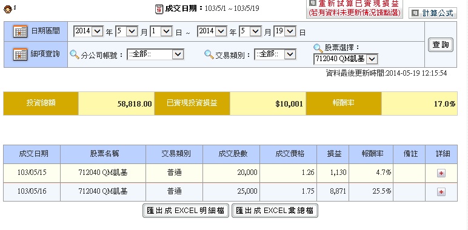Open the 交易類別 dropdown
Screen dimensions: 468x230
point(275,54)
